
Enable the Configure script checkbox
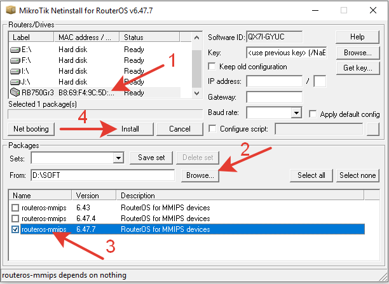(212, 129)
